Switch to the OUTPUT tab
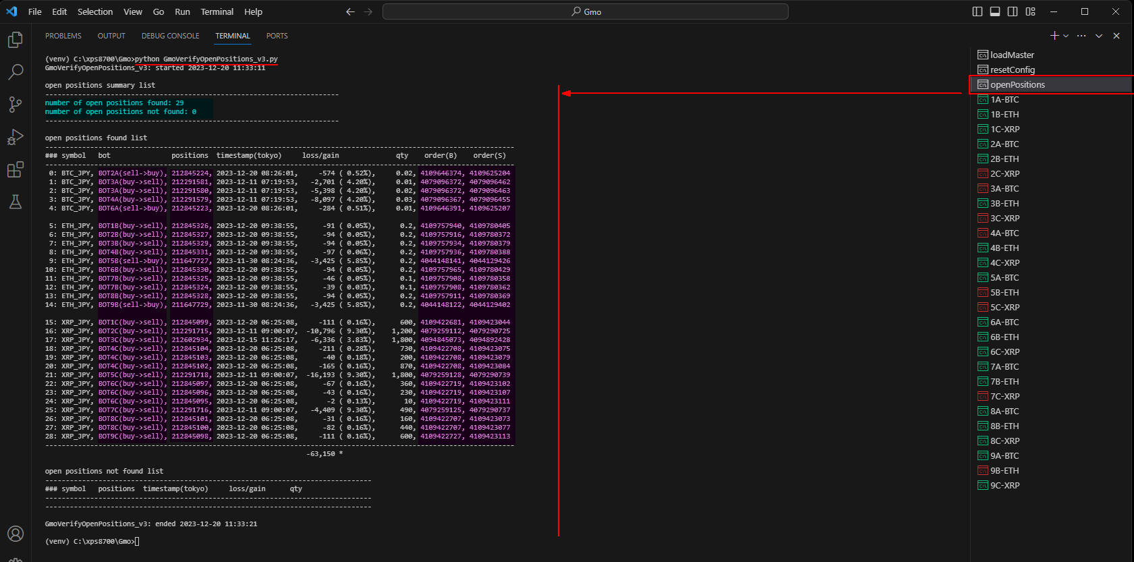The image size is (1134, 562). (x=111, y=36)
